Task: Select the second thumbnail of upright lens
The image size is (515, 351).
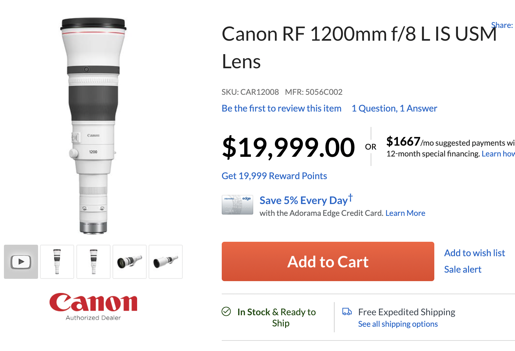Action: click(x=57, y=262)
